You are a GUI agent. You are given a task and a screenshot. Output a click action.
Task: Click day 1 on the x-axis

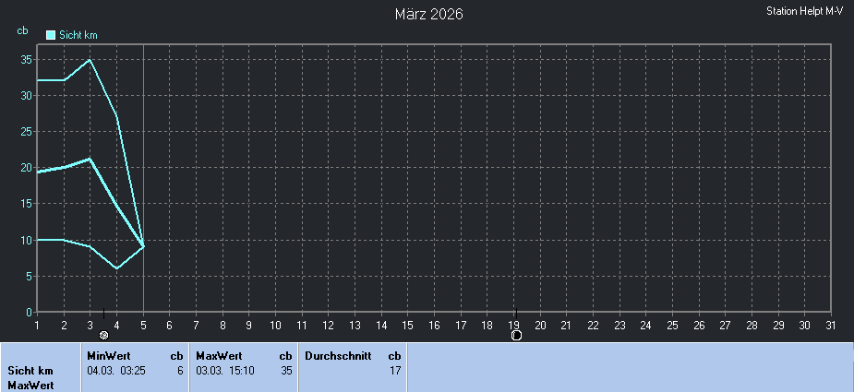(x=37, y=325)
